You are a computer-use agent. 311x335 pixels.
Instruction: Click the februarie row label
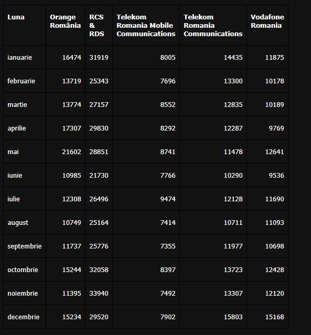click(x=21, y=81)
